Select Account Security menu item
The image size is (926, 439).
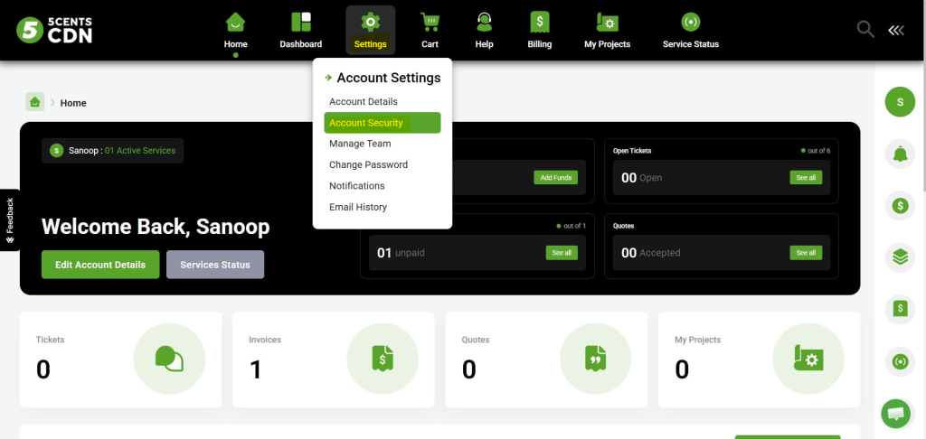(383, 123)
